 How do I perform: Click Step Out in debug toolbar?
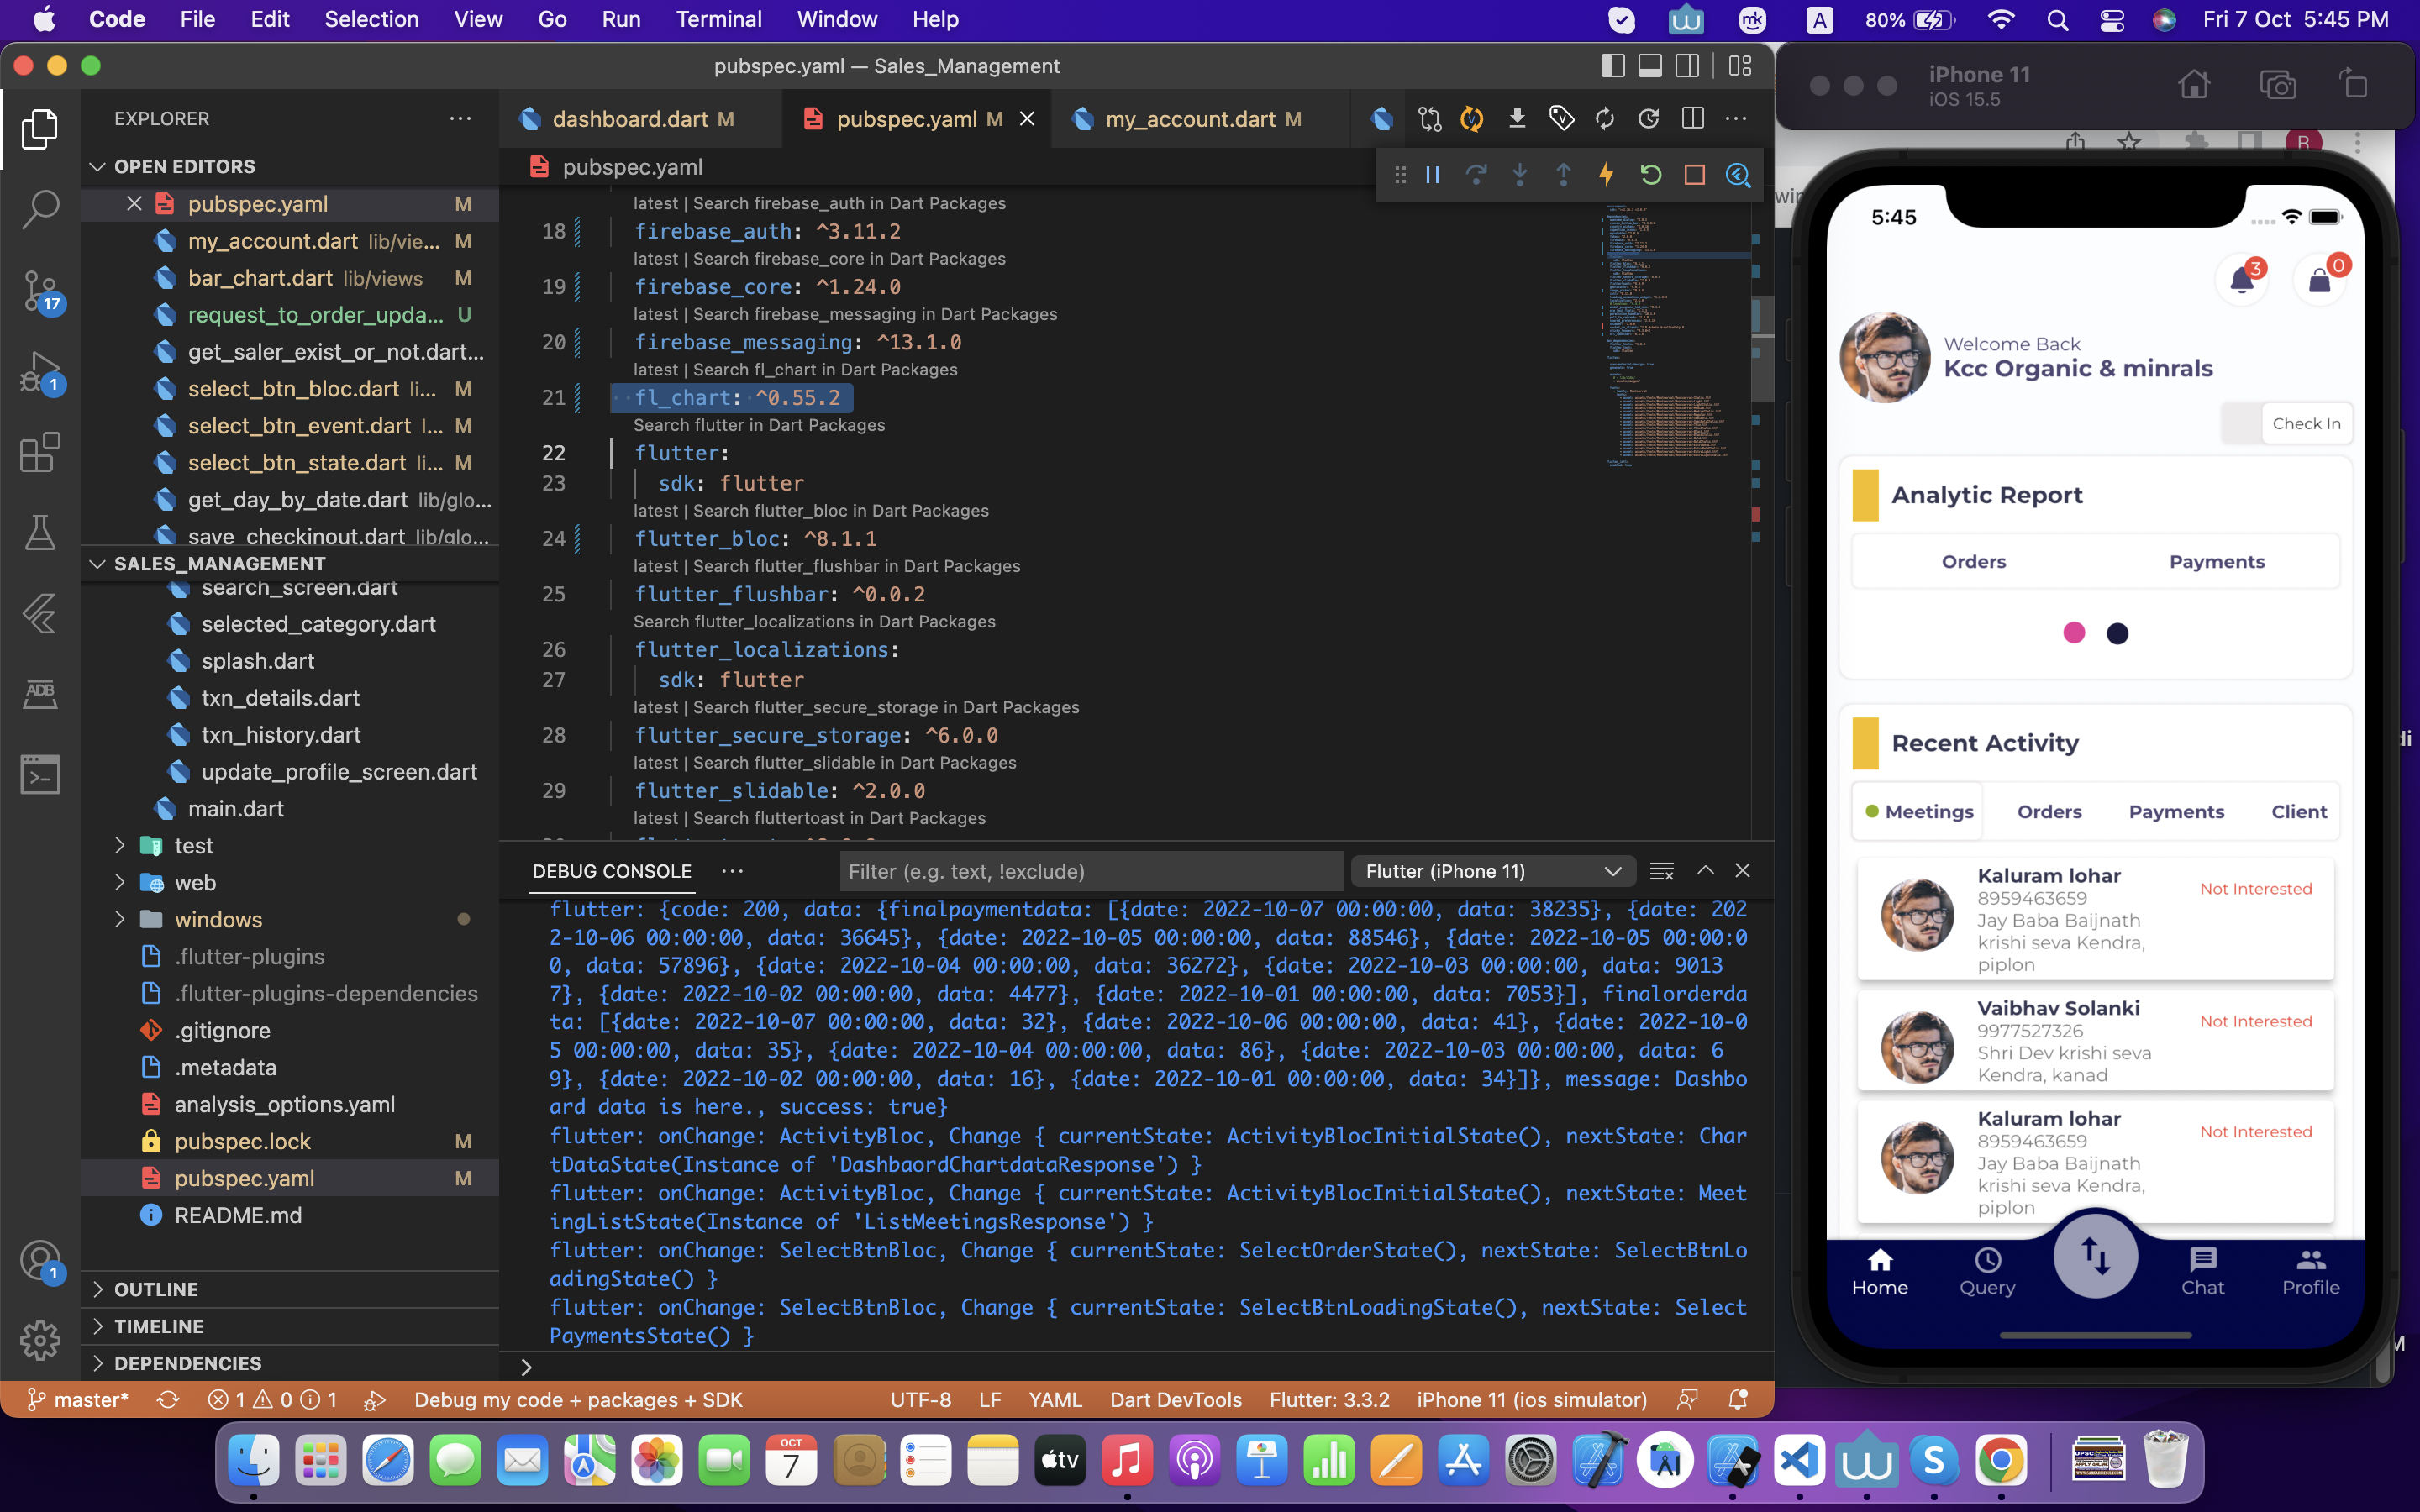[1563, 175]
